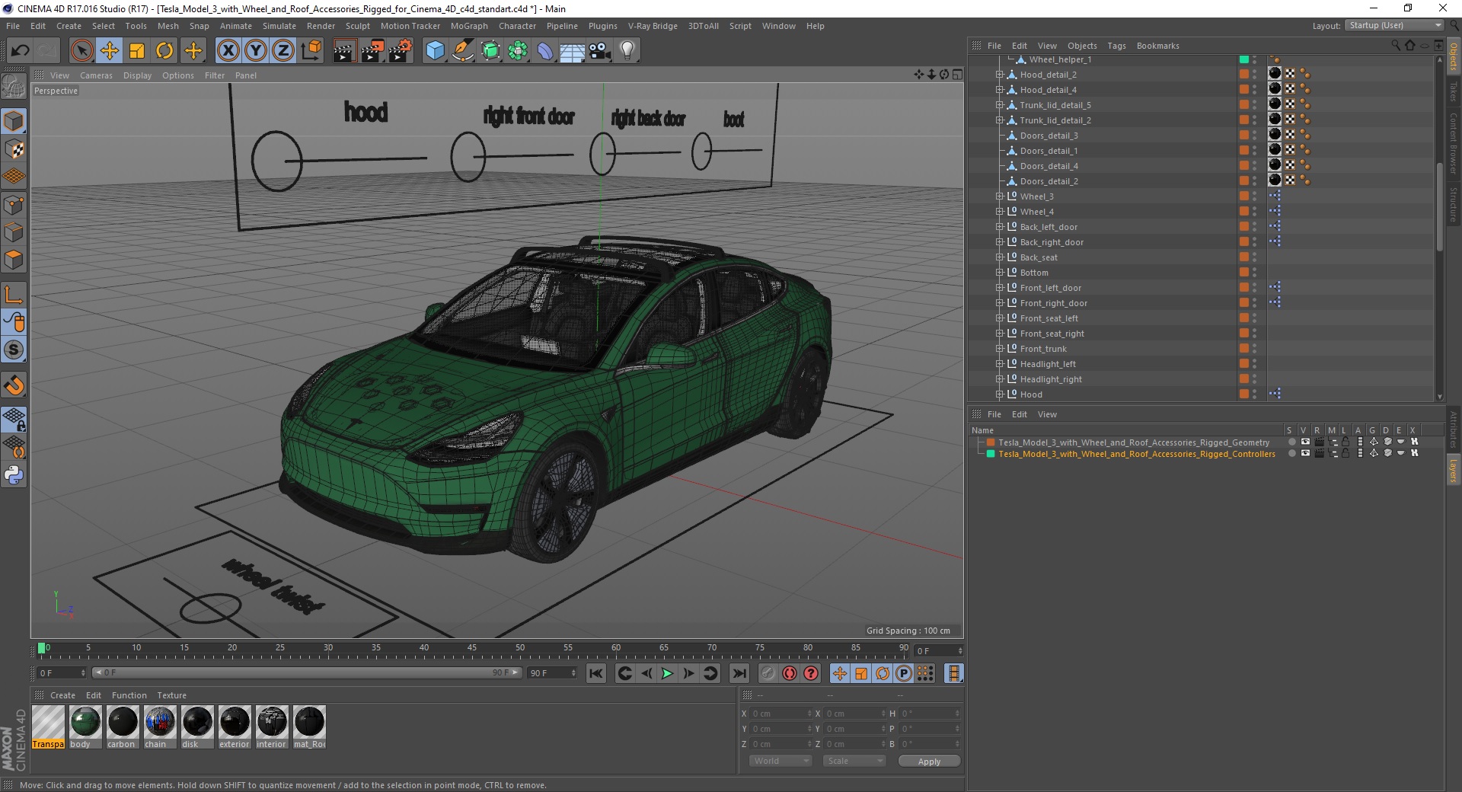Switch to Polygons mode
This screenshot has height=792, width=1462.
point(14,260)
